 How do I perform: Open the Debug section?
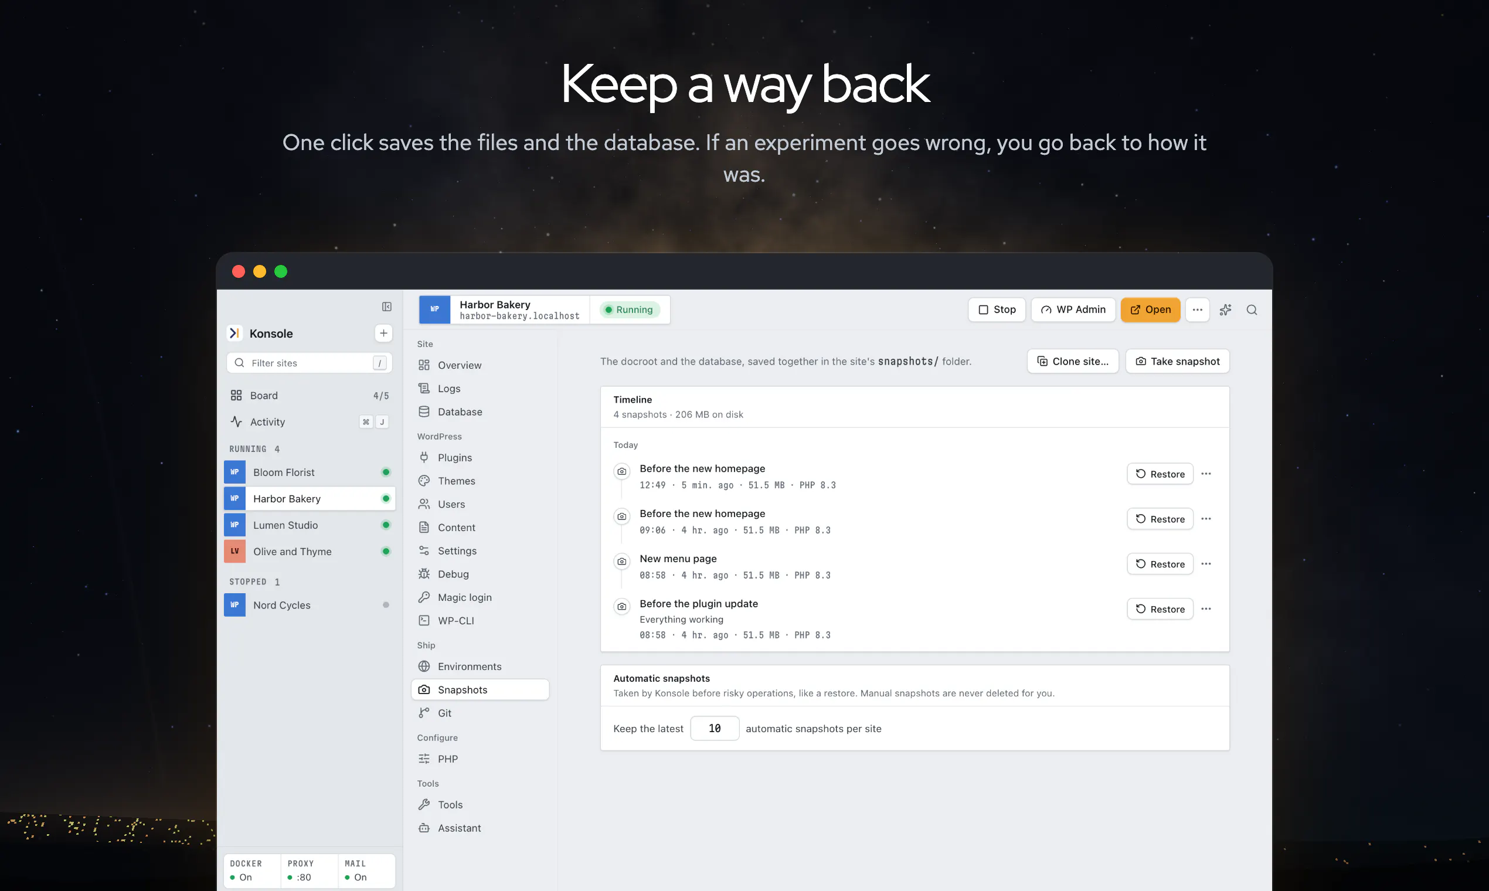point(480,574)
